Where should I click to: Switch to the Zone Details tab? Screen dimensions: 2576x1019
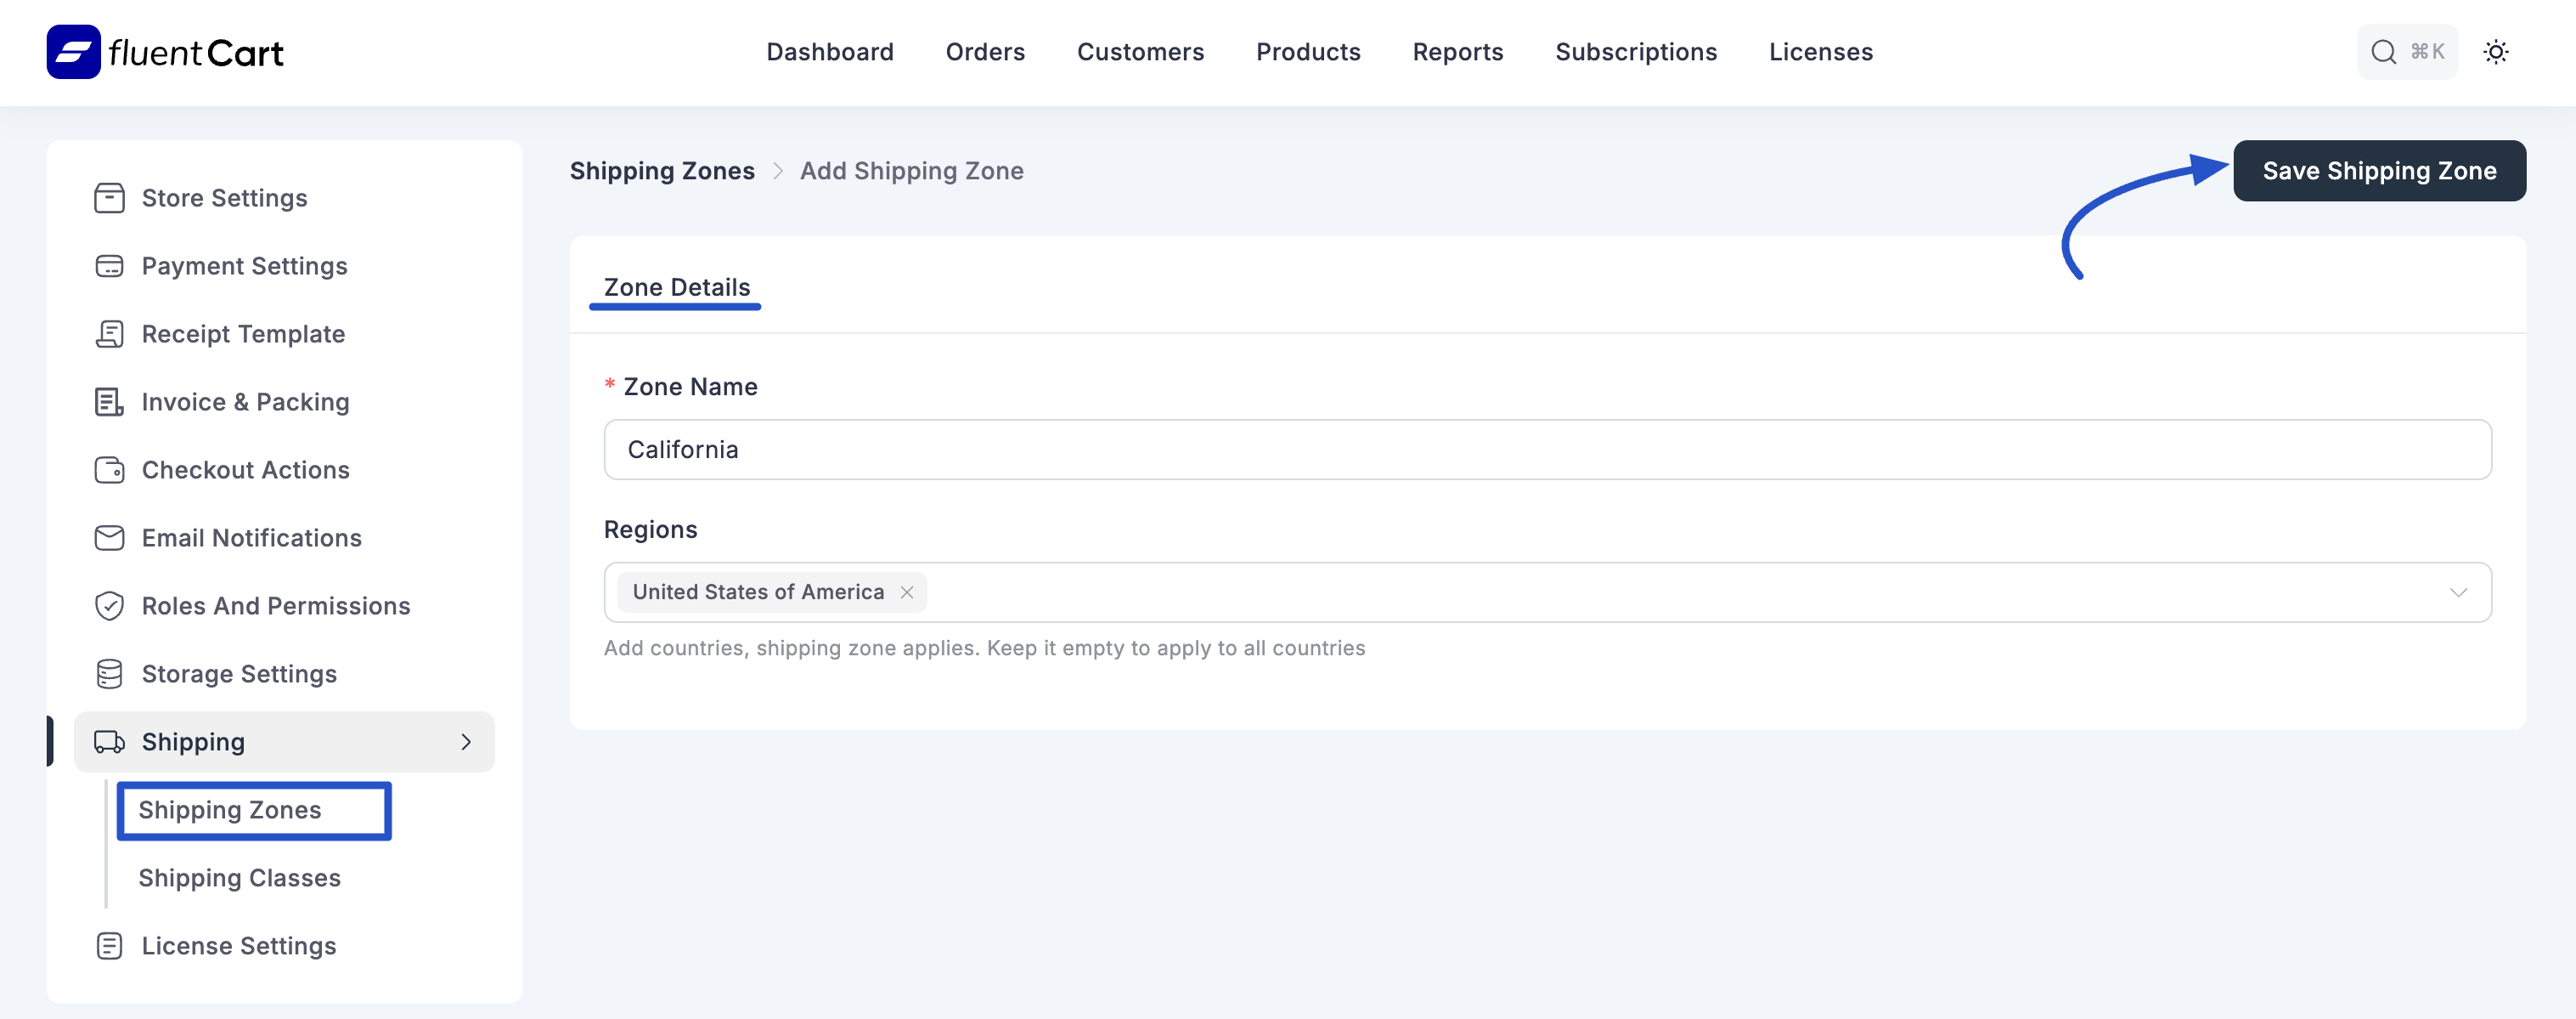[675, 287]
